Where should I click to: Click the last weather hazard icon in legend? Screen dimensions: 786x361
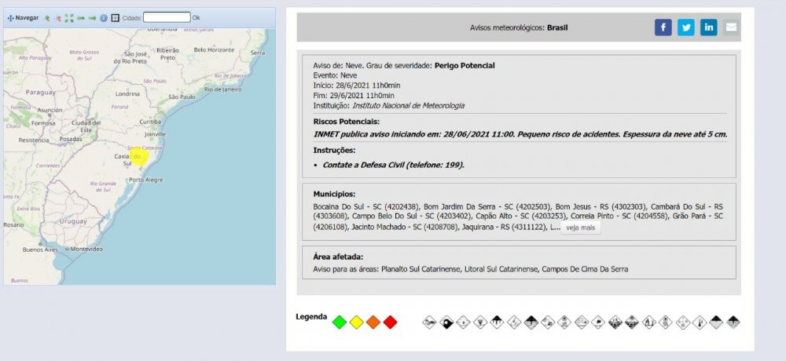click(x=733, y=322)
